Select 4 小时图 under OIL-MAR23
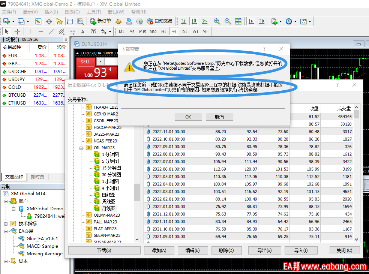 (x=110, y=188)
